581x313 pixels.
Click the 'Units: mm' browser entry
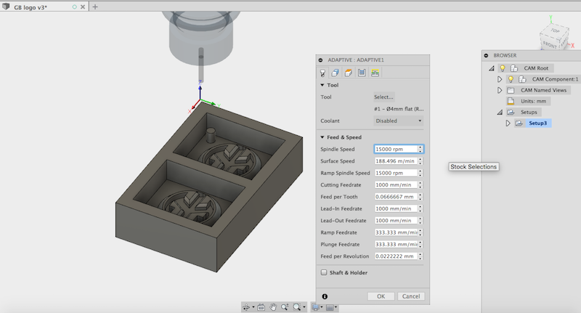pos(533,101)
